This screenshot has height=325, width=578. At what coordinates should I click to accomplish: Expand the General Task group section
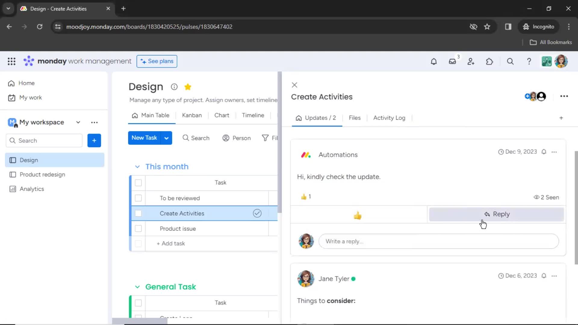137,286
